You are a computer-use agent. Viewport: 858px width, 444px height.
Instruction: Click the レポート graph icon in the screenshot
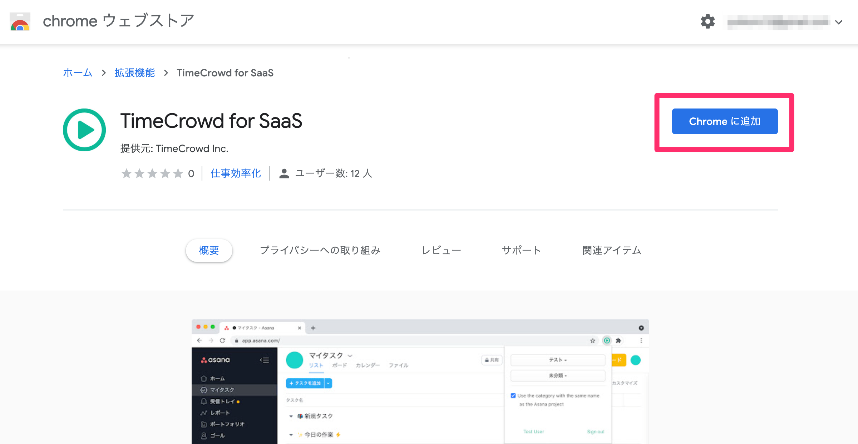(x=204, y=413)
